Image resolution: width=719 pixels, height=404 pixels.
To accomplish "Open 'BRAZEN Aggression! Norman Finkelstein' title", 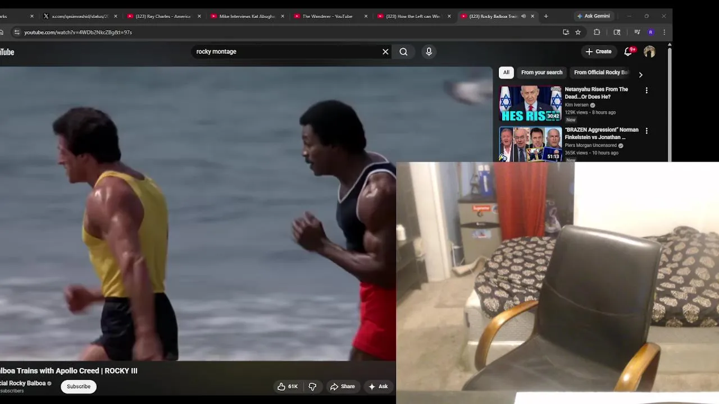I will point(602,134).
